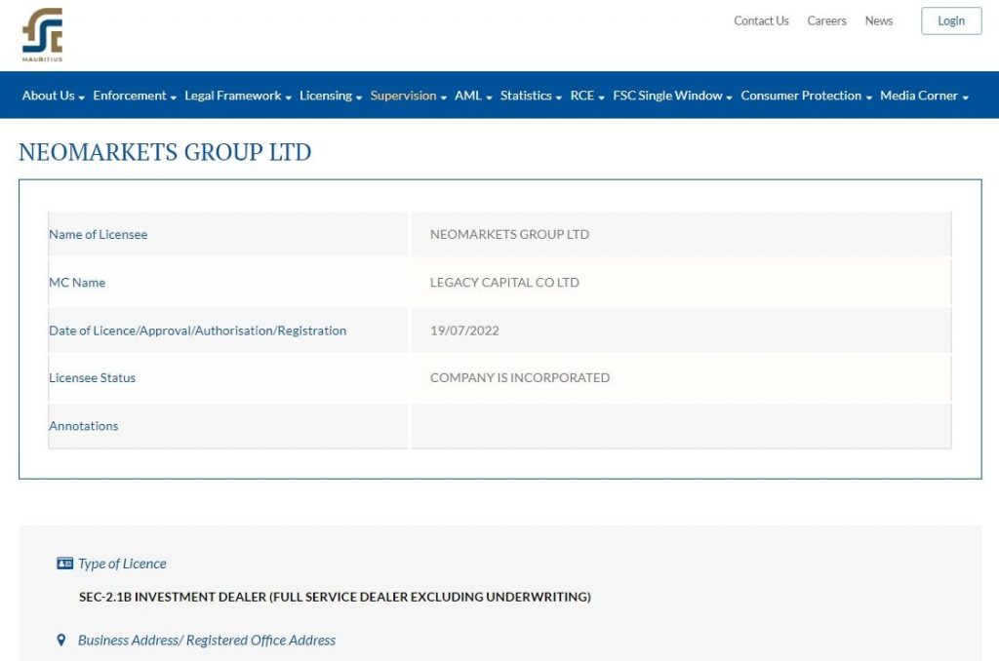Screen dimensions: 999x661
Task: Open the Contact Us link
Action: (761, 21)
